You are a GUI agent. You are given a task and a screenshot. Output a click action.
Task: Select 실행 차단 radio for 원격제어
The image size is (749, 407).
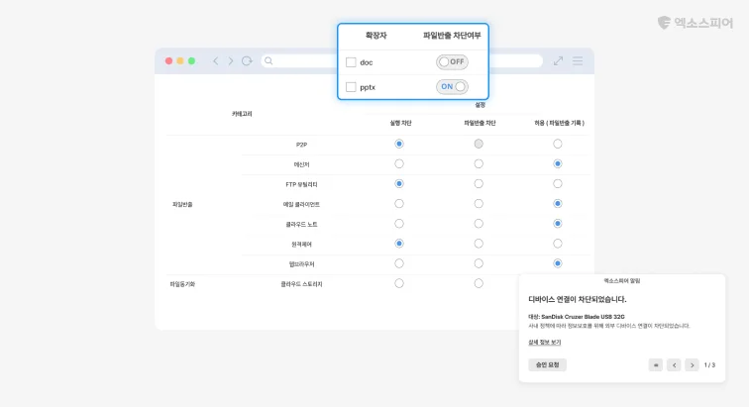(399, 244)
